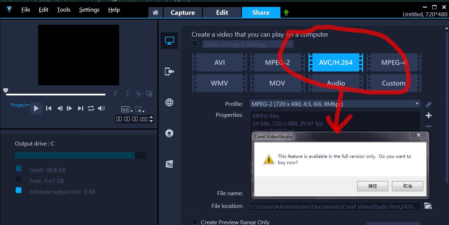The image size is (449, 225).
Task: Click the File location path field
Action: click(335, 206)
